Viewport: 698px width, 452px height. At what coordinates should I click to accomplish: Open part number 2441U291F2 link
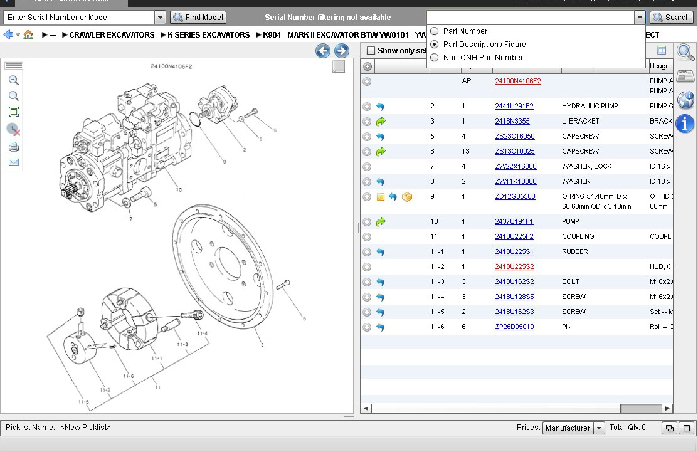click(x=514, y=107)
